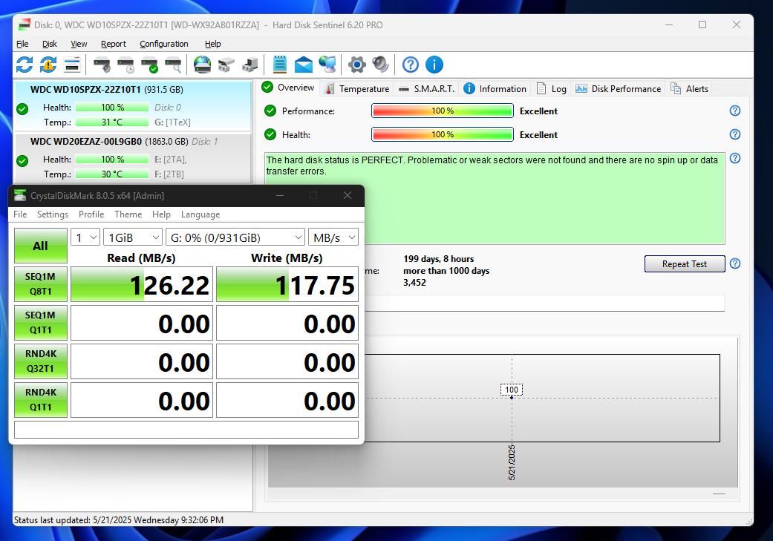Click the upright drive beside boxes toolbar icon
The height and width of the screenshot is (541, 773).
[250, 65]
